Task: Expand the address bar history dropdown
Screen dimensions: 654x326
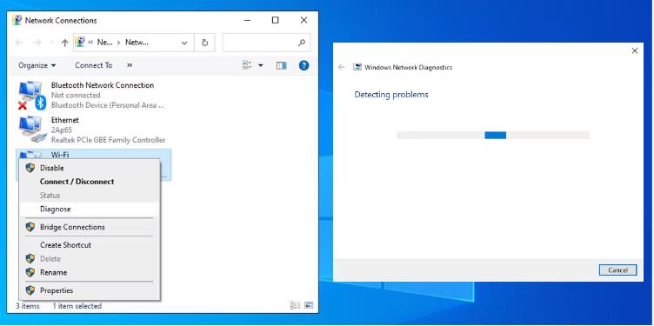Action: point(184,43)
